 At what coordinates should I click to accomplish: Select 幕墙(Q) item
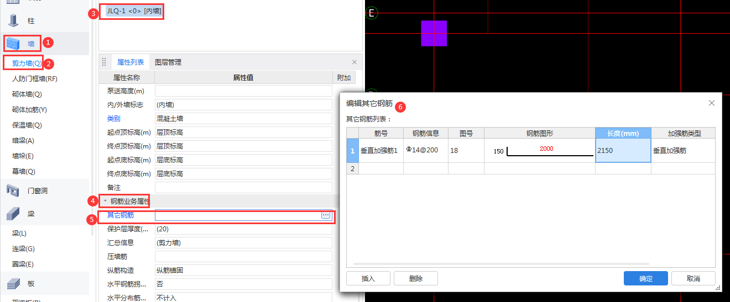pyautogui.click(x=24, y=172)
